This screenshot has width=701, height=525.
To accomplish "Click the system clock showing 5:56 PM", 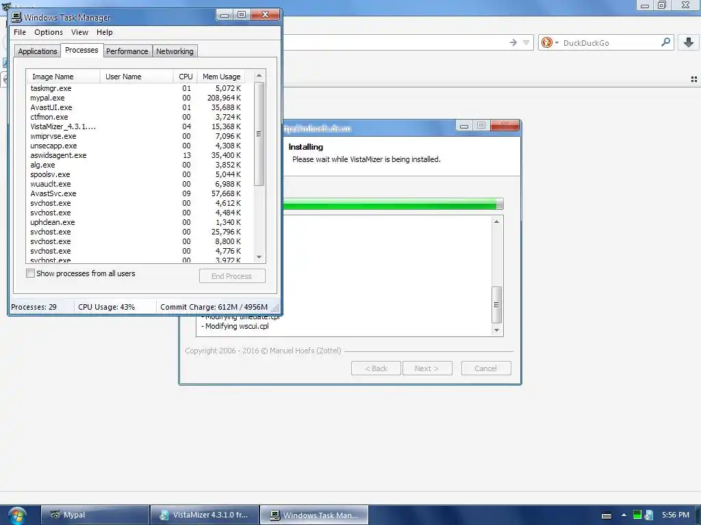I will coord(676,515).
